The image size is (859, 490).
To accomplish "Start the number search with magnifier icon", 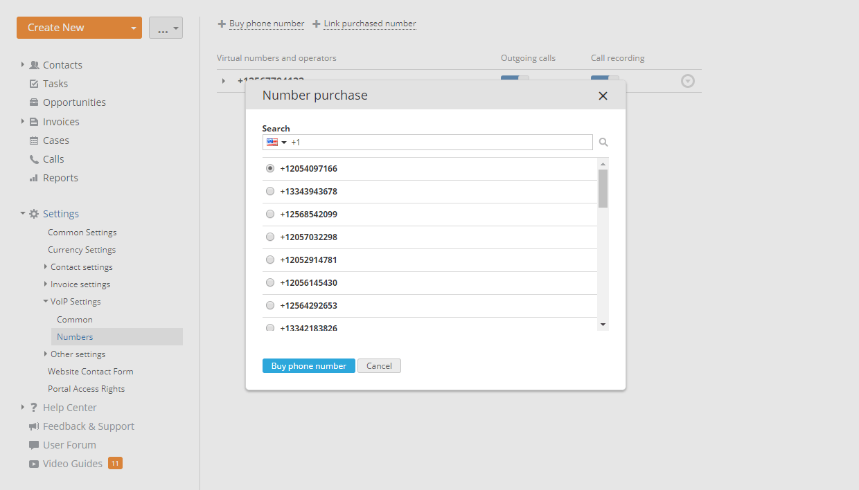I will tap(603, 142).
